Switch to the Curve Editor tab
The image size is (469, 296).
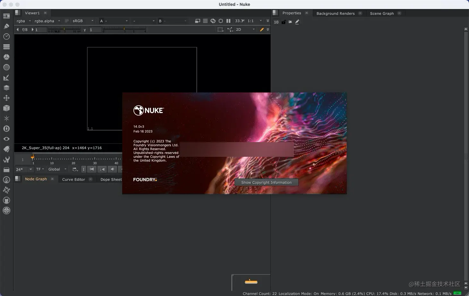coord(73,179)
